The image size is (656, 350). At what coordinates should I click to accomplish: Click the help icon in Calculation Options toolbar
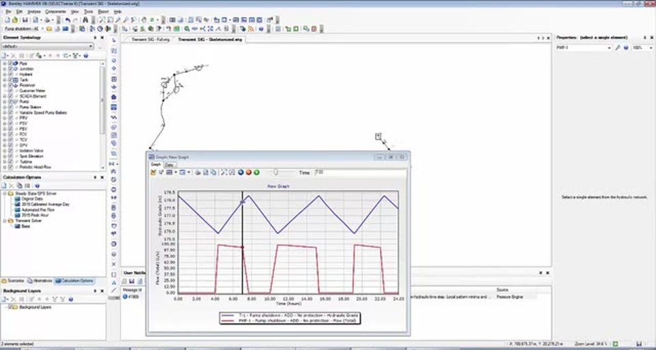[x=37, y=186]
